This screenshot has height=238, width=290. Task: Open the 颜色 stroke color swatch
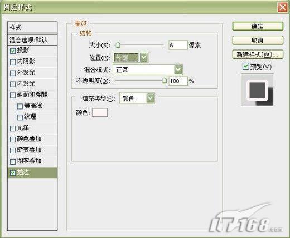point(100,112)
